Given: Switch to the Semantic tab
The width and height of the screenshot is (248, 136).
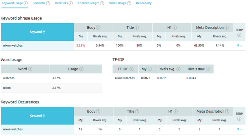Looking at the screenshot, I should point(39,3).
